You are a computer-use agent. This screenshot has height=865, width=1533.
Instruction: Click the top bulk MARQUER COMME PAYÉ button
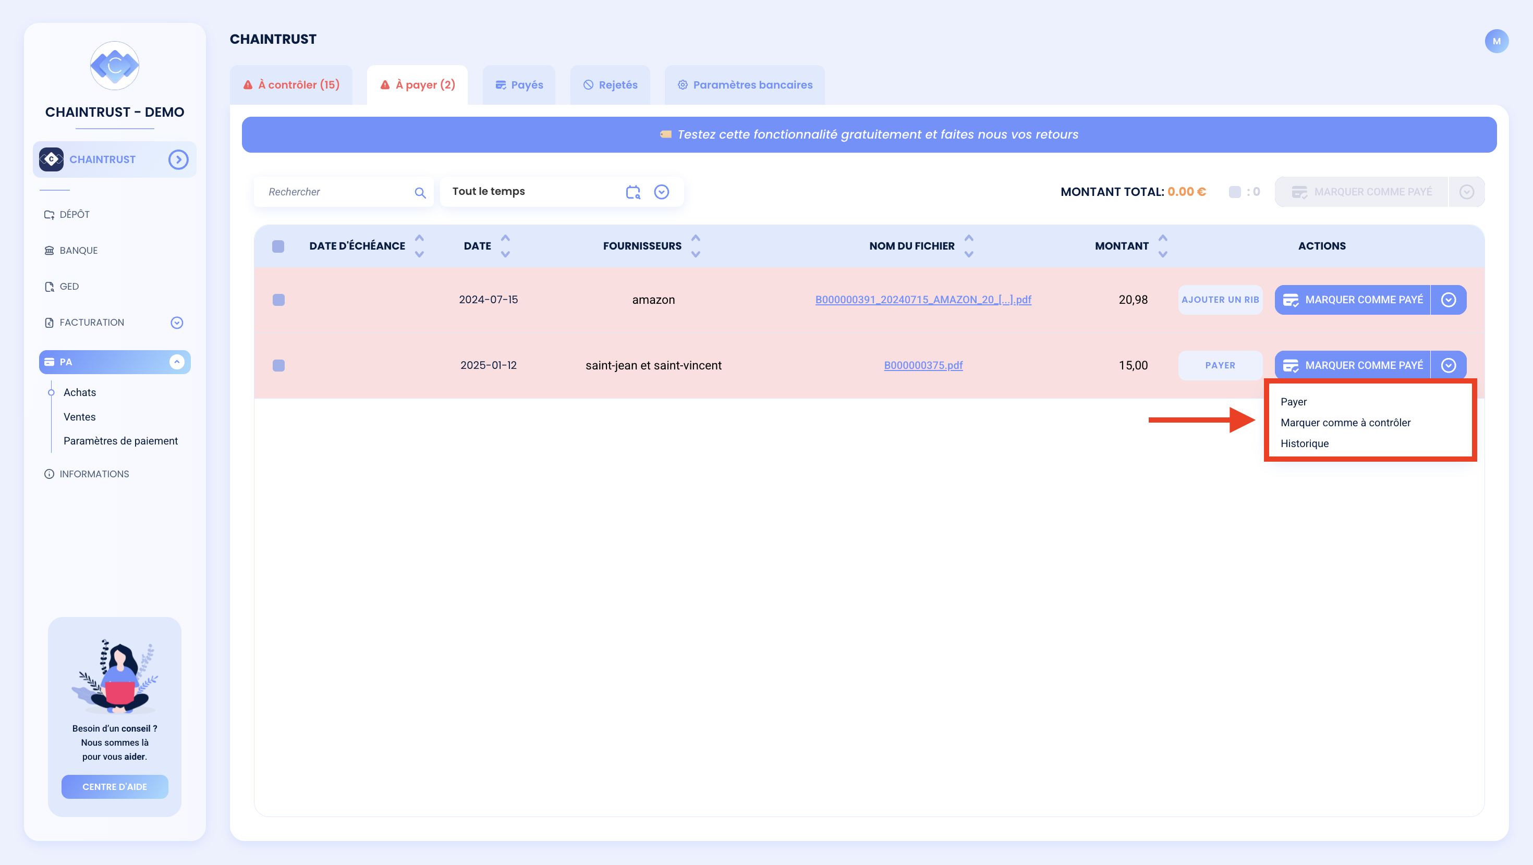pyautogui.click(x=1361, y=192)
